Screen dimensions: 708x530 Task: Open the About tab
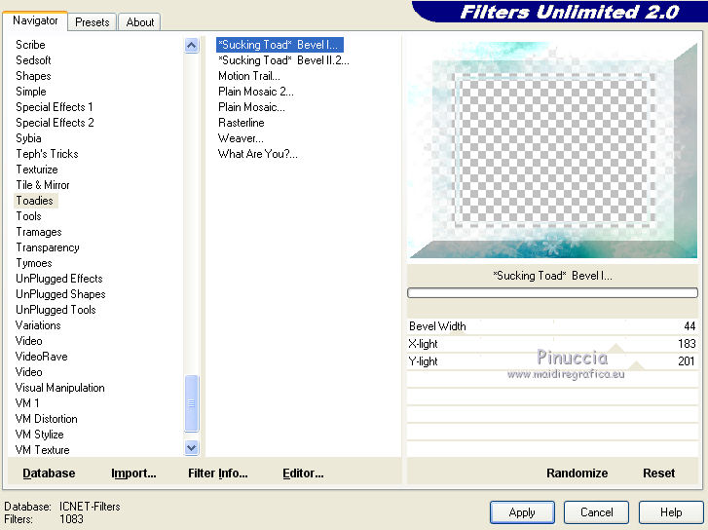140,22
